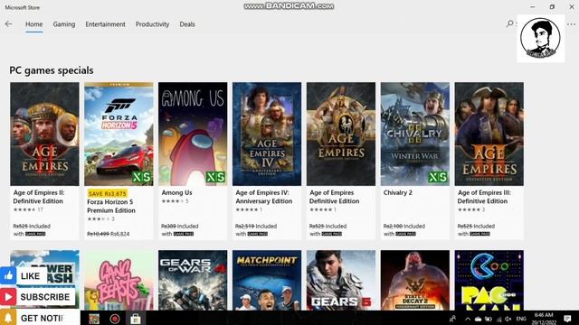Click the Among Us title text
Viewport: 579px width, 325px height.
point(176,192)
